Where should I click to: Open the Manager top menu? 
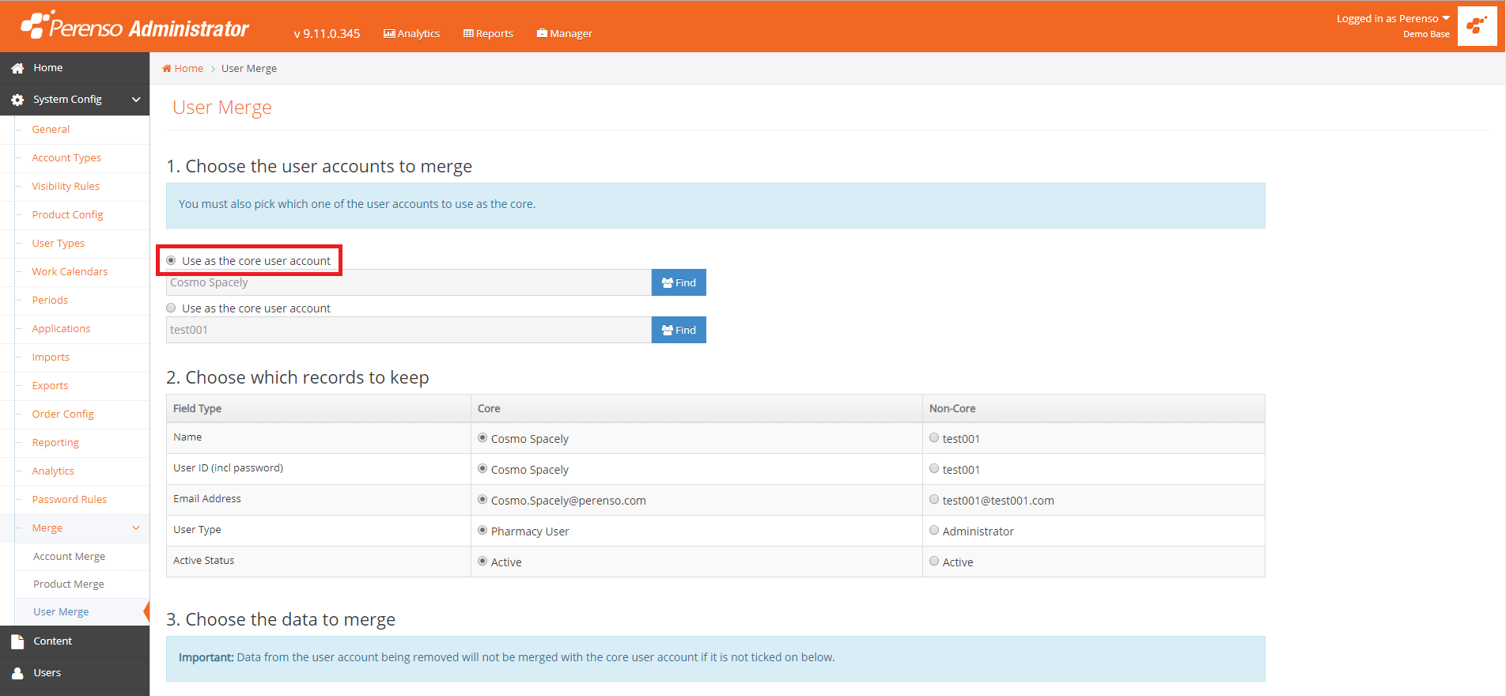tap(564, 33)
